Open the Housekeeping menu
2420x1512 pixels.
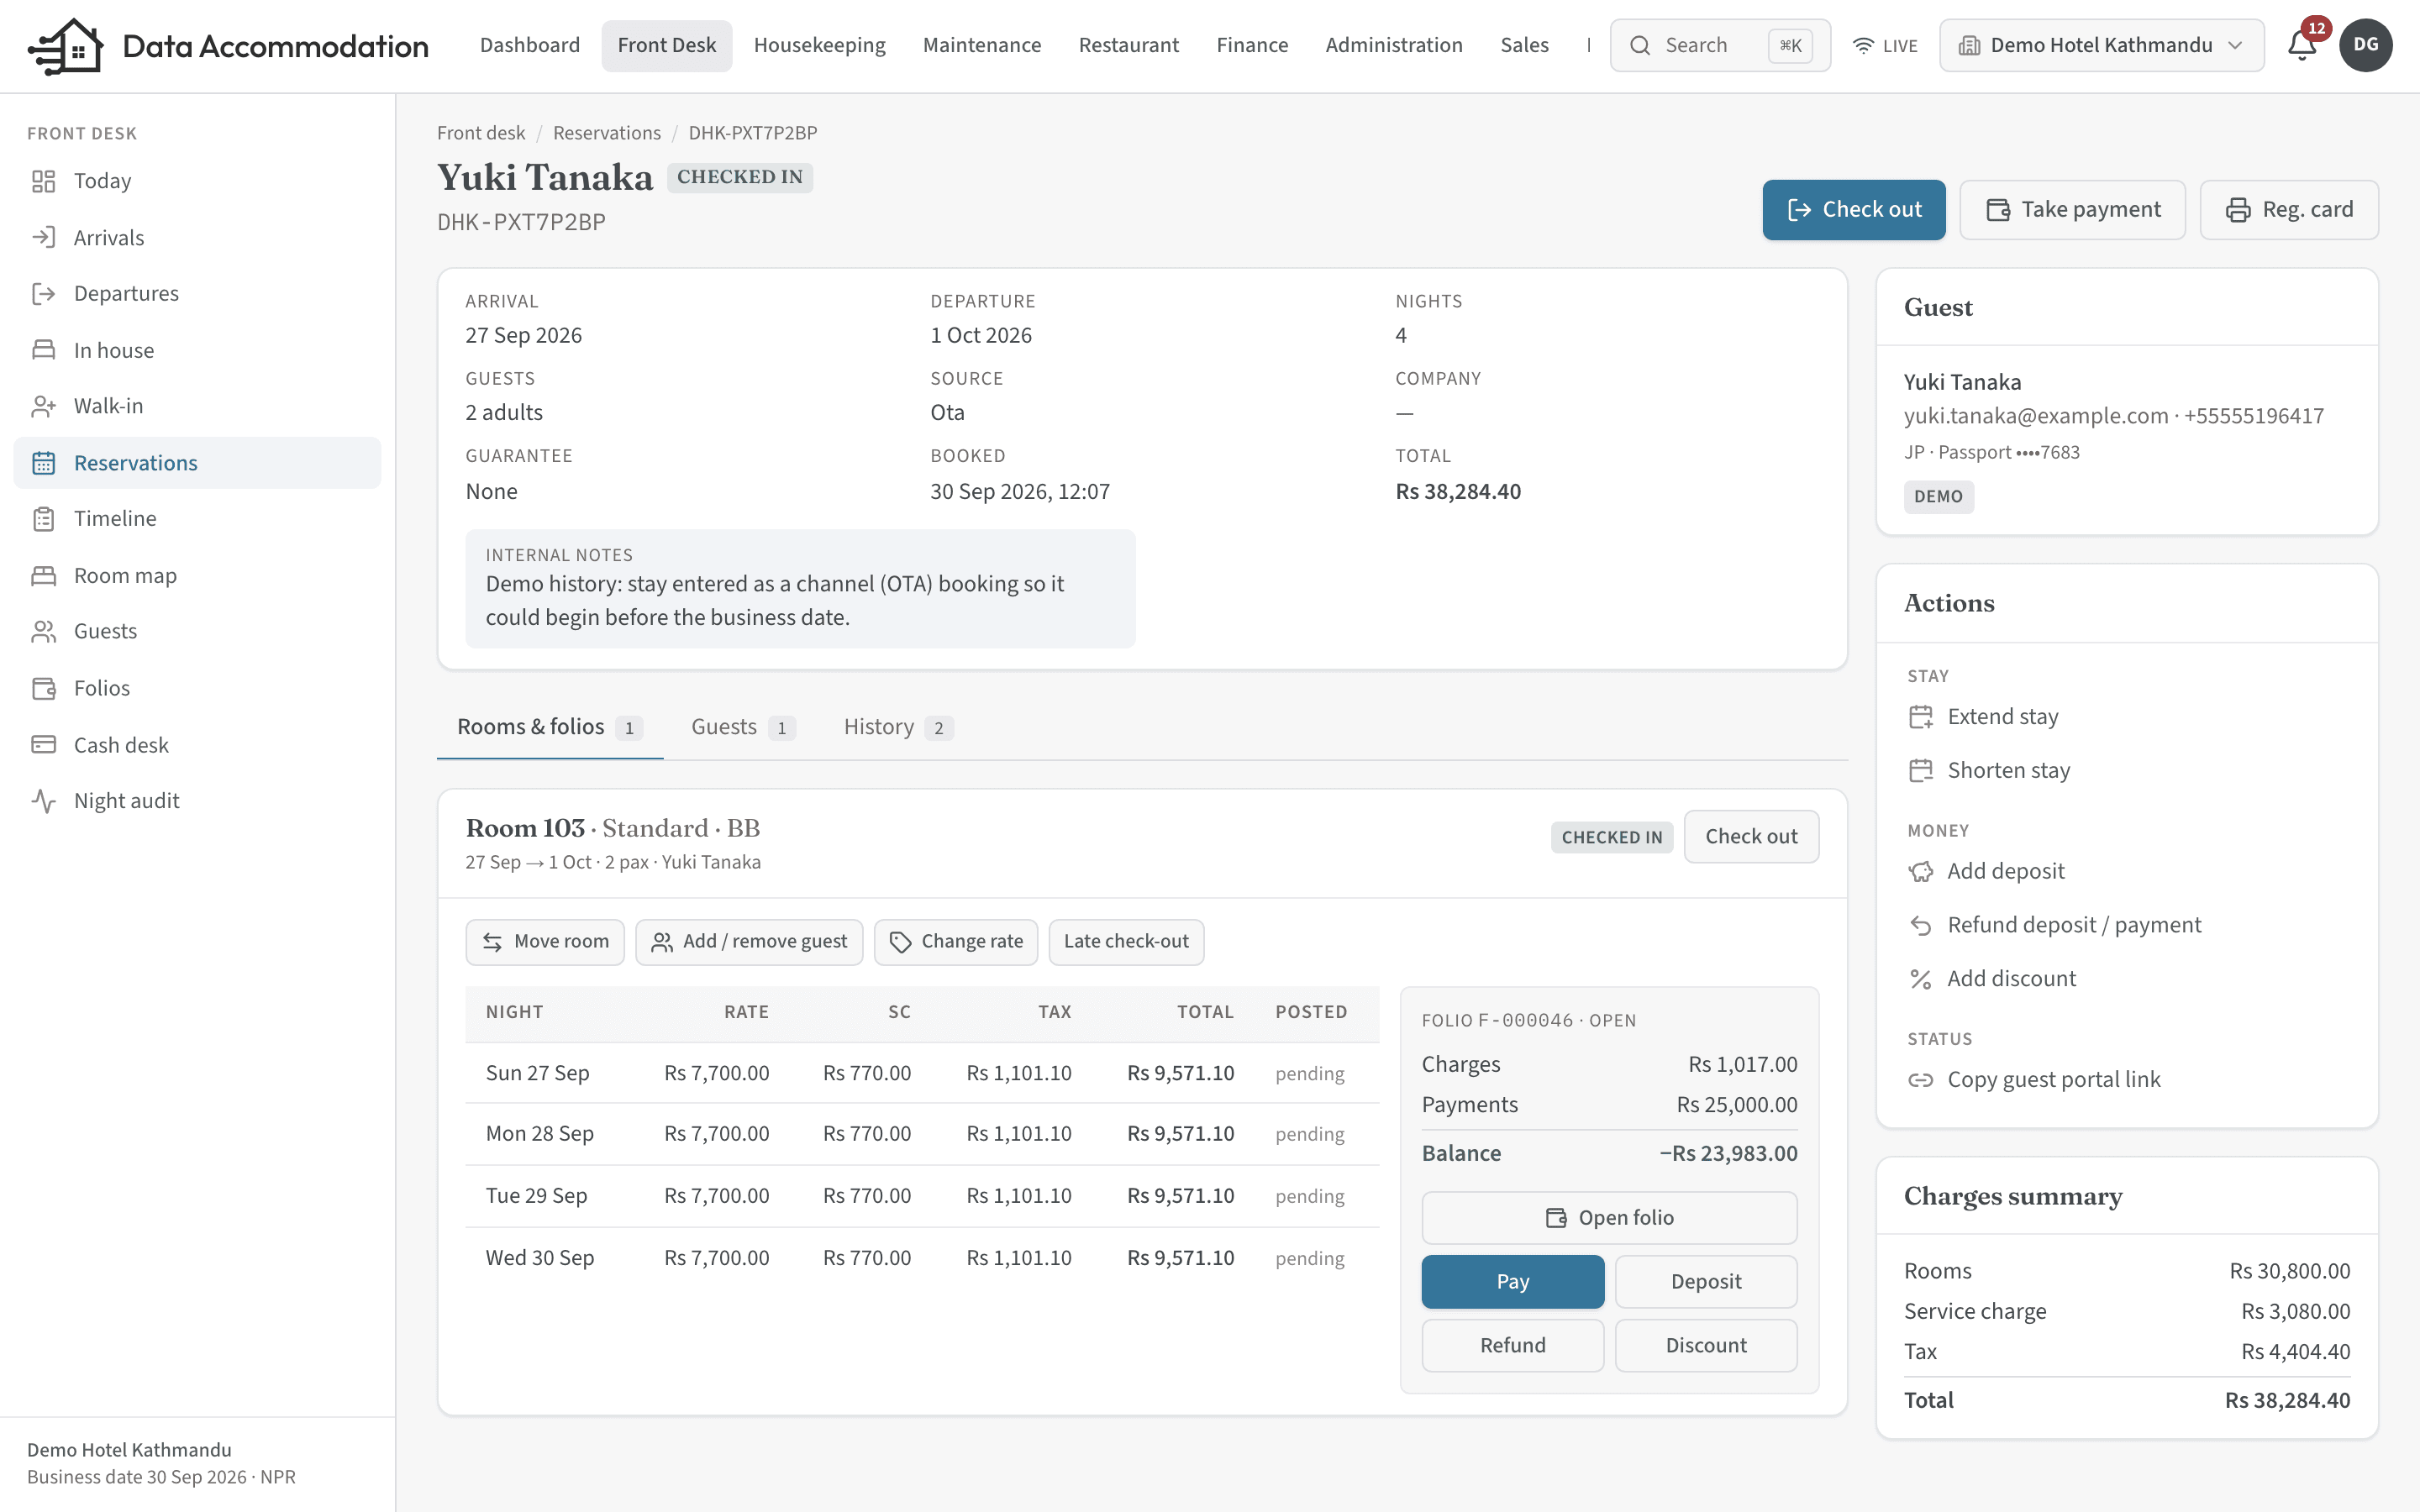coord(819,45)
